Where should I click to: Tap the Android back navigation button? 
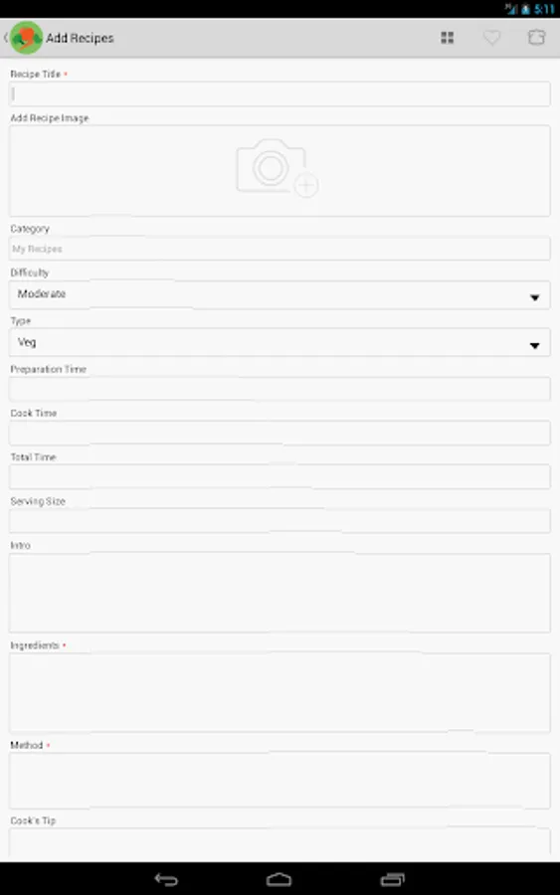[166, 880]
